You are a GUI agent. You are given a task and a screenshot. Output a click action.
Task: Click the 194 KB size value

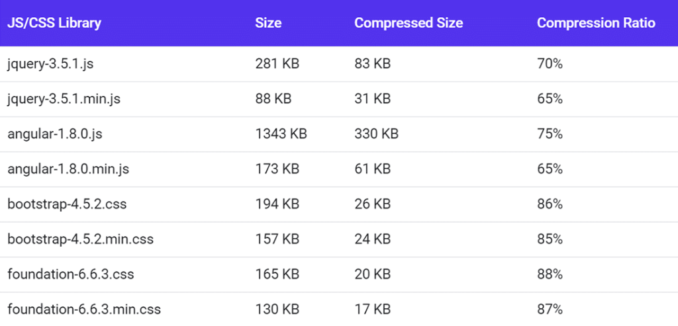(x=277, y=204)
